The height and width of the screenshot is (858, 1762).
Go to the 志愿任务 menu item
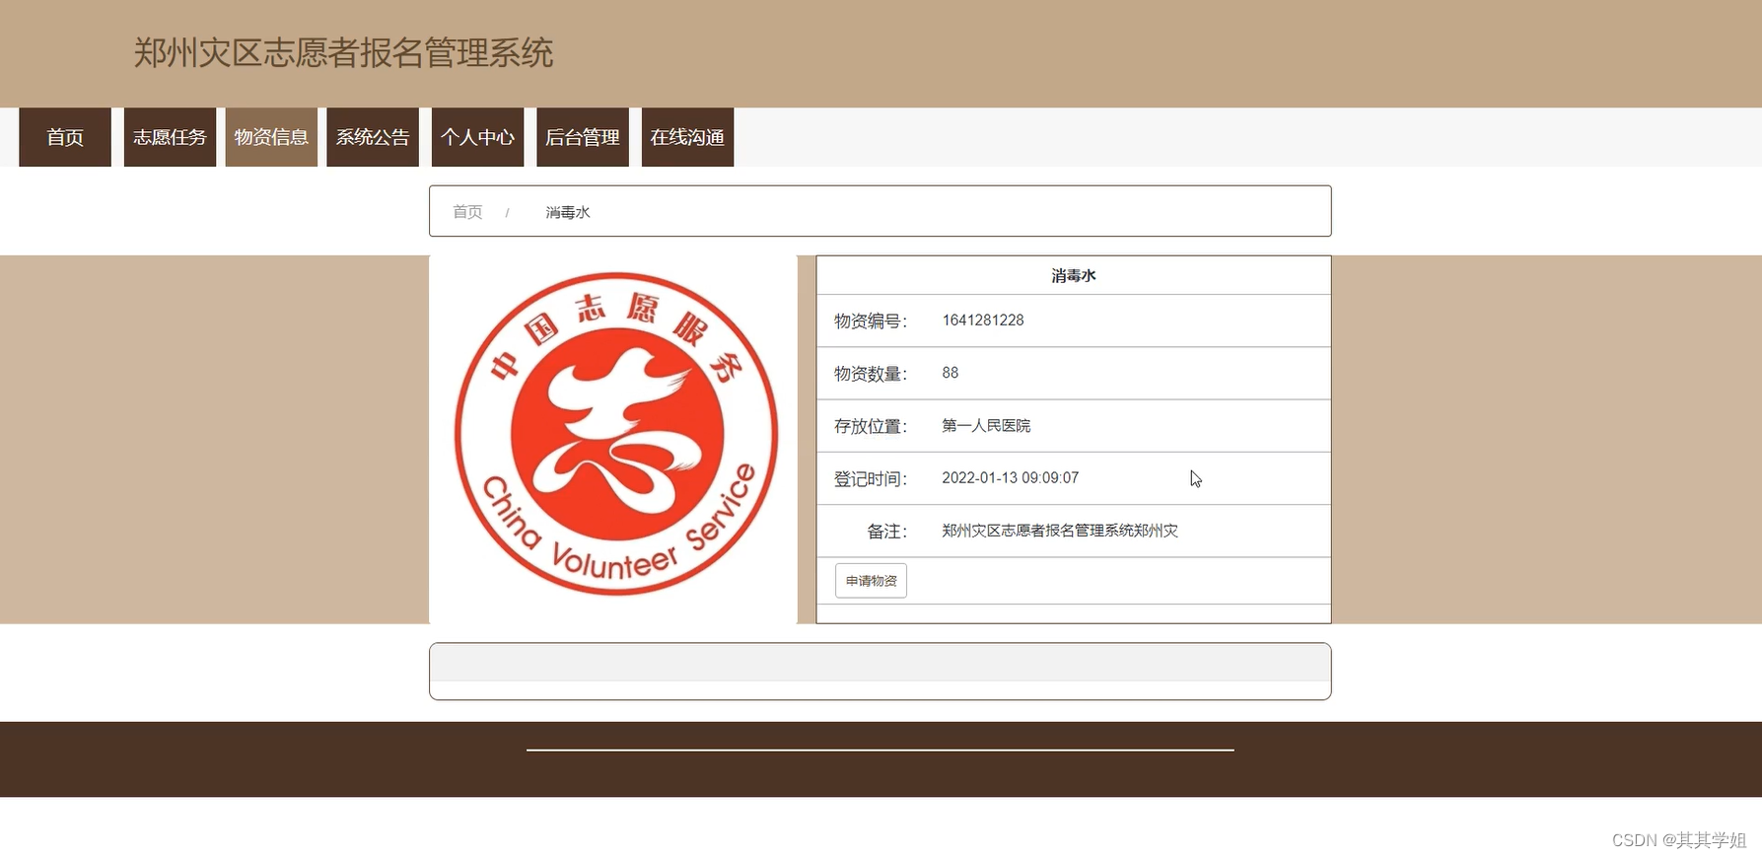tap(170, 137)
